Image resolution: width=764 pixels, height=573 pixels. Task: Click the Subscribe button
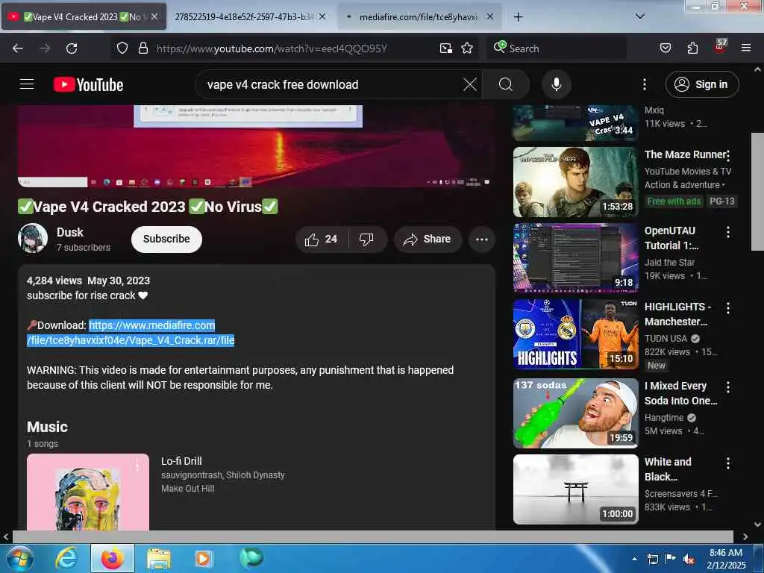point(166,239)
